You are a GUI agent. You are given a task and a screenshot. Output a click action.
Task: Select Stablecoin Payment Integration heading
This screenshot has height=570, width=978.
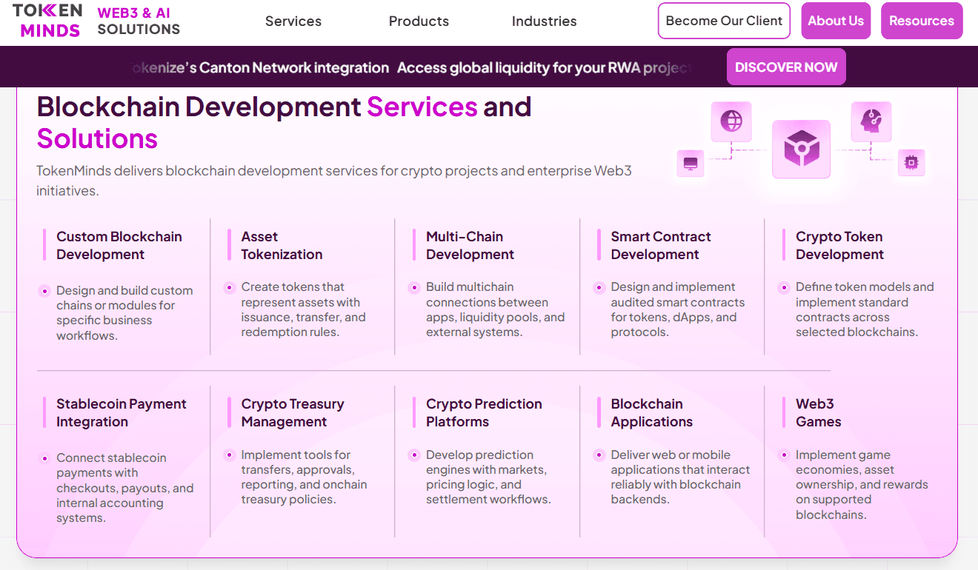click(x=122, y=413)
